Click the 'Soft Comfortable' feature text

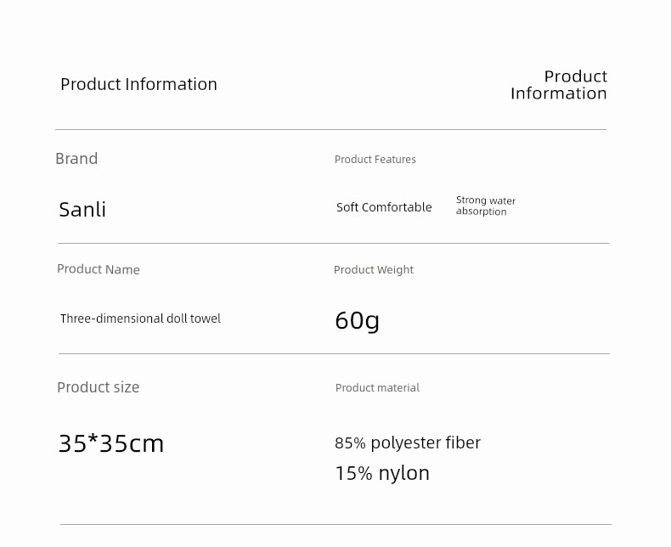pos(384,207)
